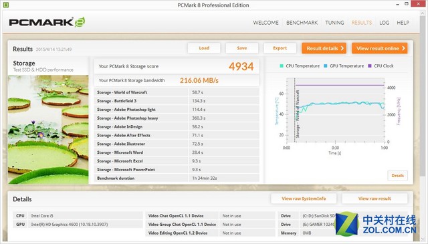Viewport: 428px width, 244px height.
Task: Select the Storage - Adobe After Effects row
Action: (x=177, y=135)
